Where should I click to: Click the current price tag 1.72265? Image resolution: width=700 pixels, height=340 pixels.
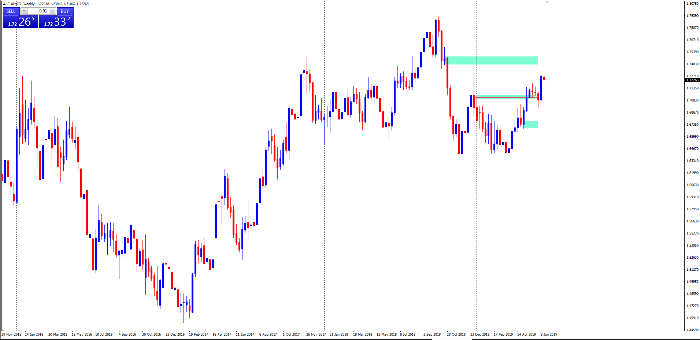692,80
